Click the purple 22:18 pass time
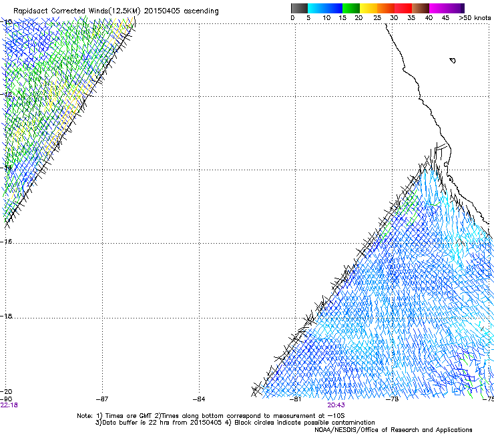494x434 pixels. (x=9, y=405)
